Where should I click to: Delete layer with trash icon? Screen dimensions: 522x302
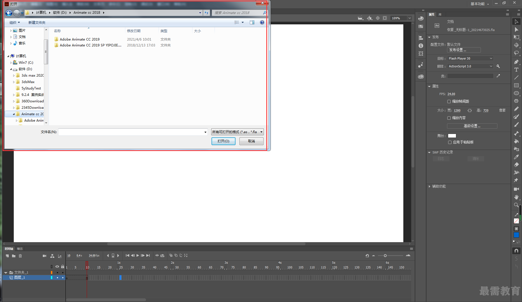tap(20, 256)
